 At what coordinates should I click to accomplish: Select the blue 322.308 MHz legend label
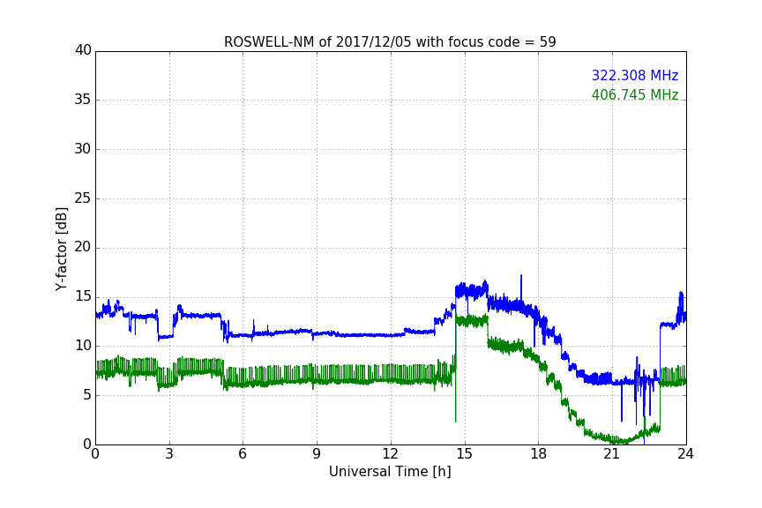[635, 75]
